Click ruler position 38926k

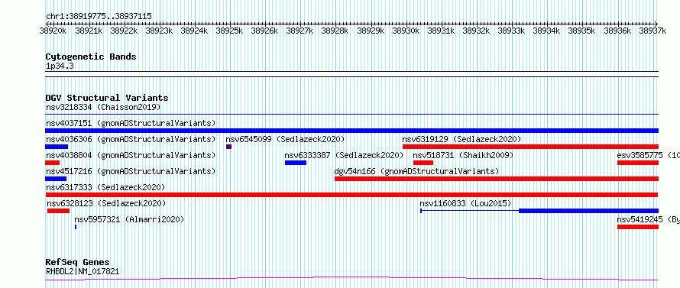tap(265, 31)
